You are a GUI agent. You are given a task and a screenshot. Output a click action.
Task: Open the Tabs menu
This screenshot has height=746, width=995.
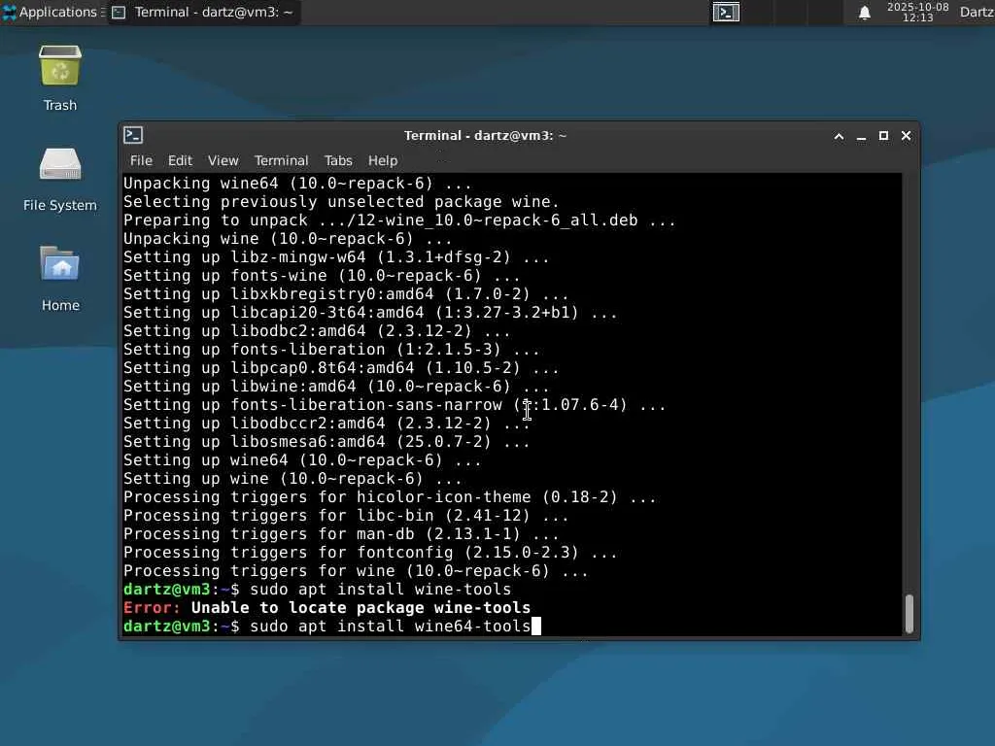pyautogui.click(x=338, y=160)
